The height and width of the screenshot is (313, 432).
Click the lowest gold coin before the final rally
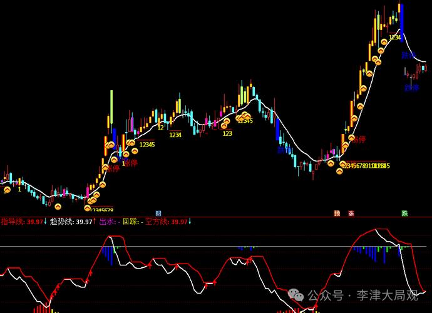339,171
